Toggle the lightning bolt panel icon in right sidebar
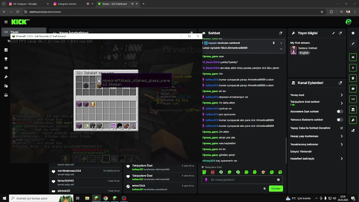 tap(353, 68)
